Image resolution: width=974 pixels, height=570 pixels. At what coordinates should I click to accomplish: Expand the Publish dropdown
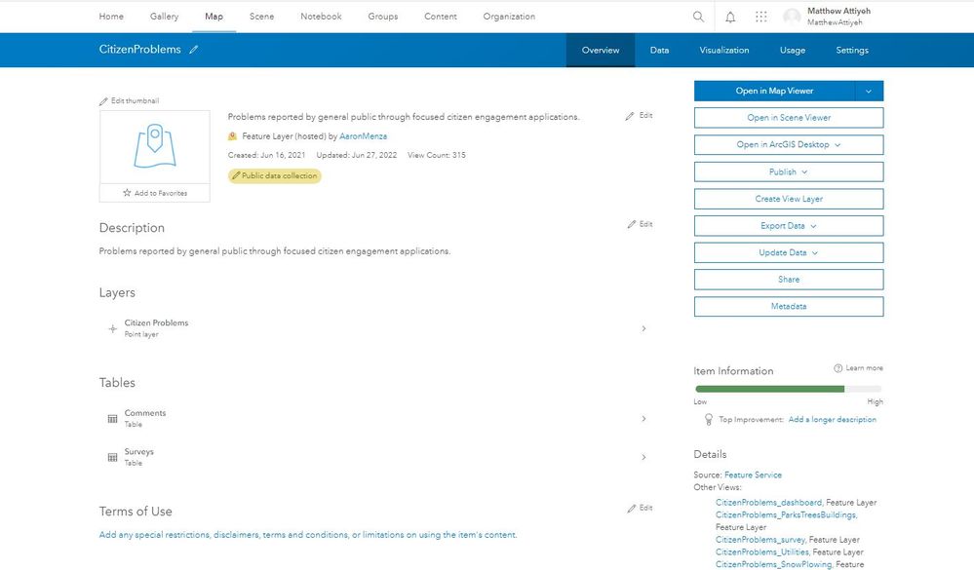tap(789, 172)
